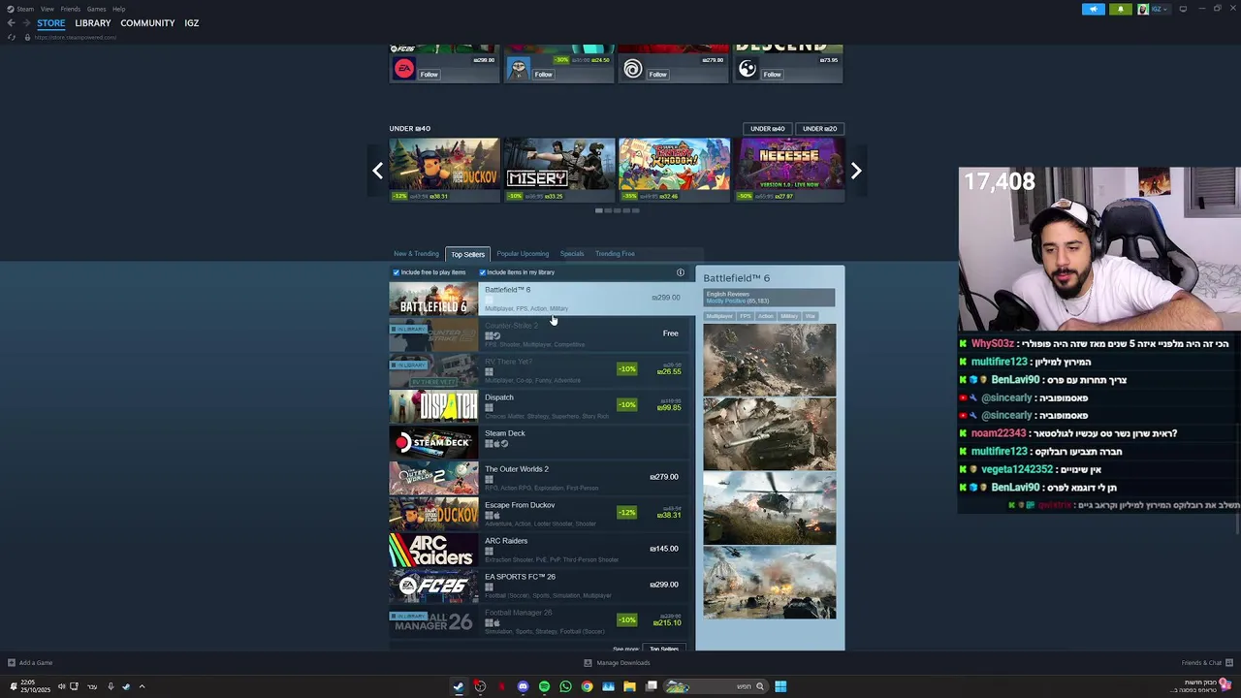Show next carousel games with right arrow
1241x698 pixels.
[x=856, y=171]
